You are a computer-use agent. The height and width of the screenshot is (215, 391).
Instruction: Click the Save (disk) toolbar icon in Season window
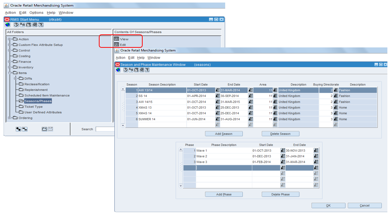[x=136, y=71]
